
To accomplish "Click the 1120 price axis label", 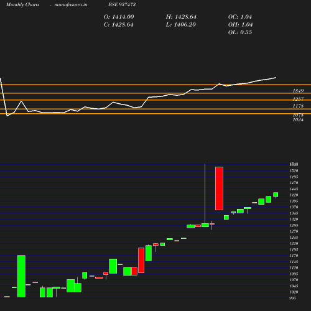I will coord(294,267).
